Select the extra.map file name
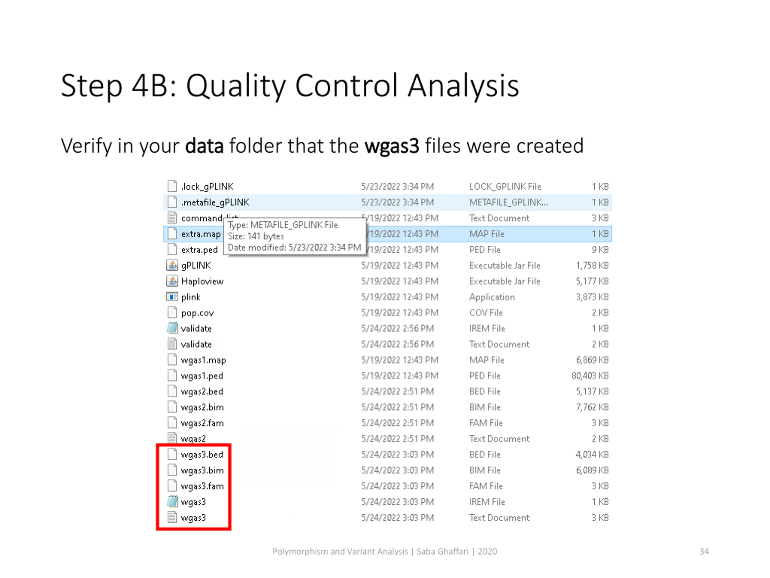 201,234
